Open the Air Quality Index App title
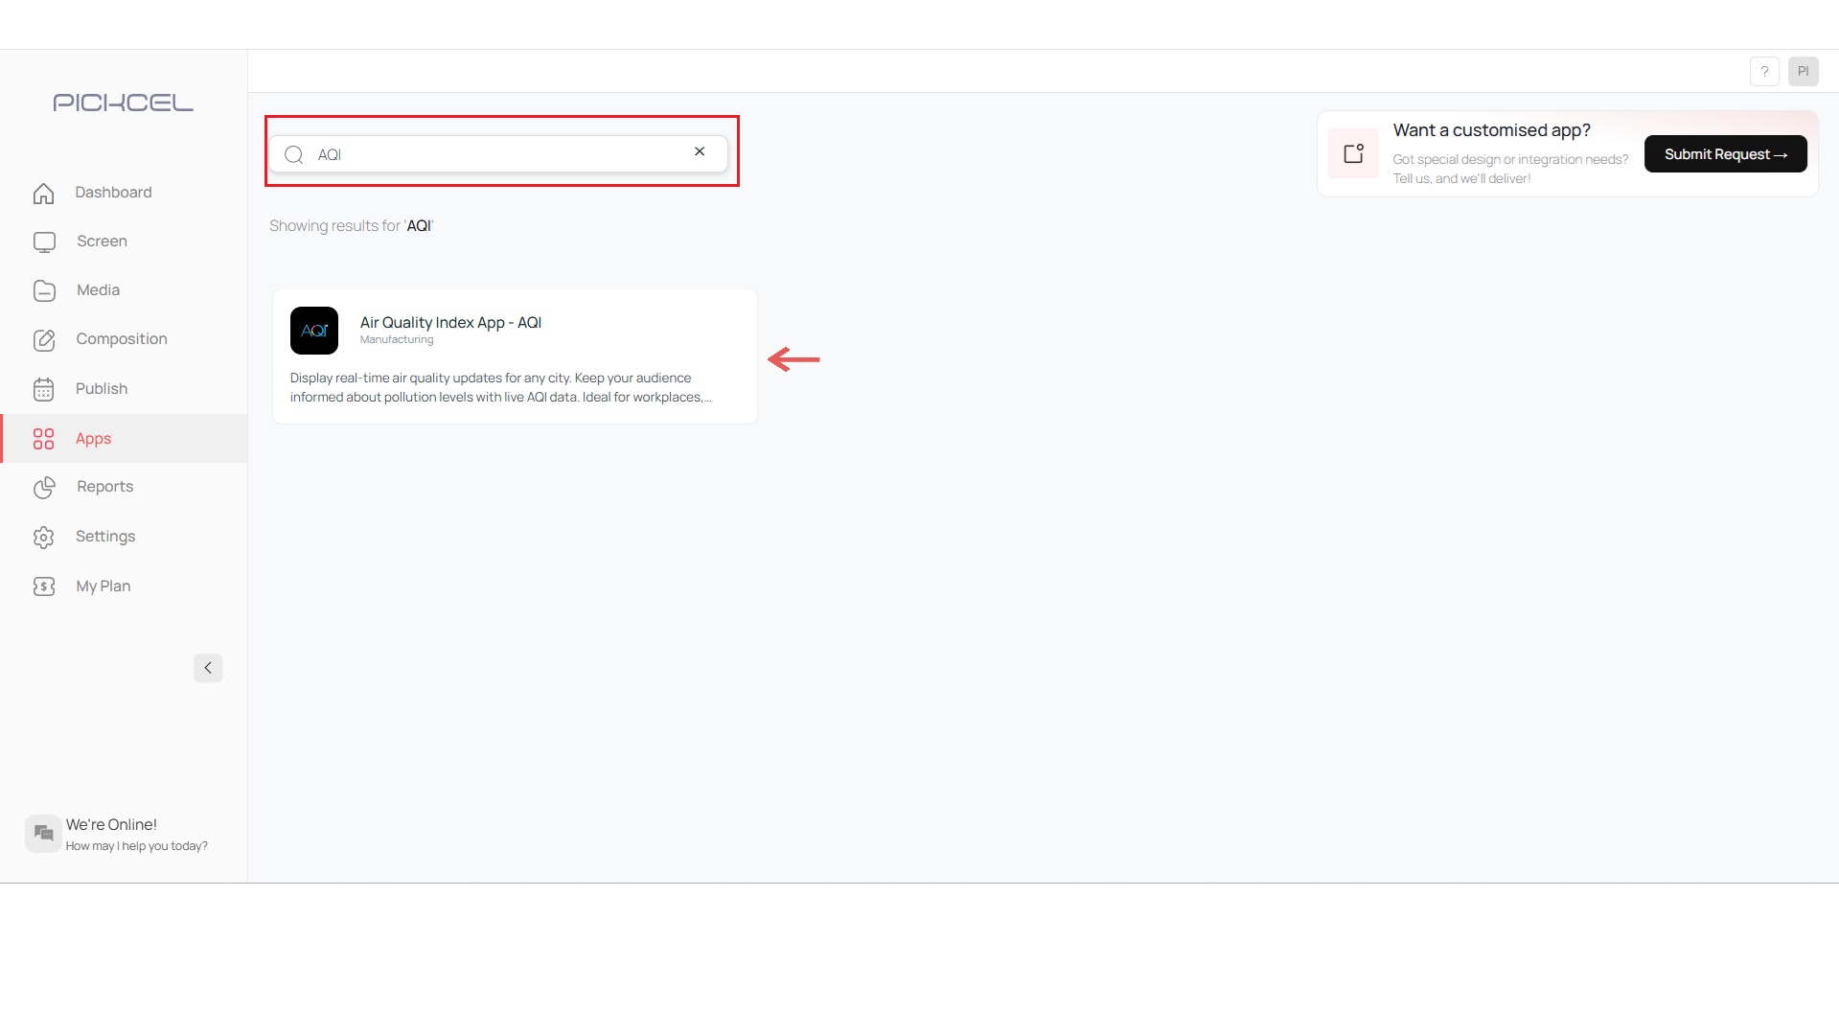Screen dimensions: 1839x1034 point(450,323)
